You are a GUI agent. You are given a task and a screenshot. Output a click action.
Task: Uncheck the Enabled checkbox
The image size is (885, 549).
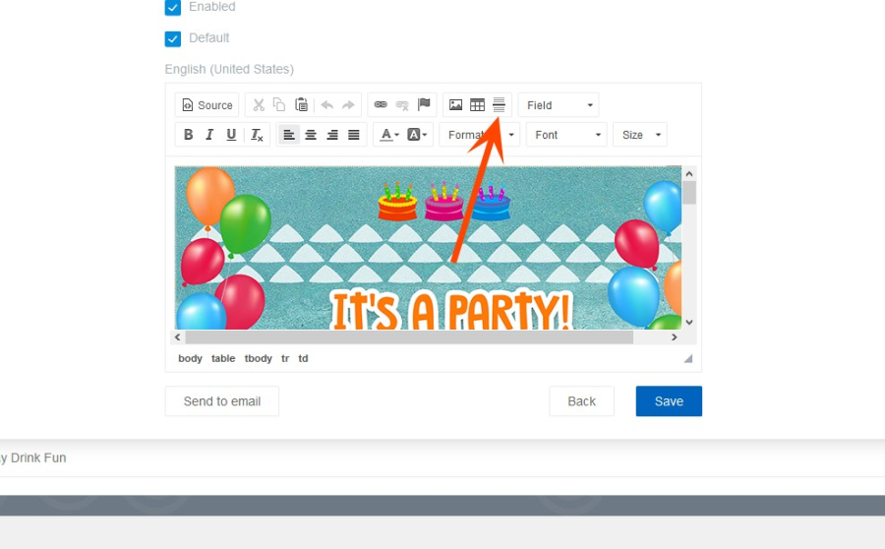click(173, 7)
